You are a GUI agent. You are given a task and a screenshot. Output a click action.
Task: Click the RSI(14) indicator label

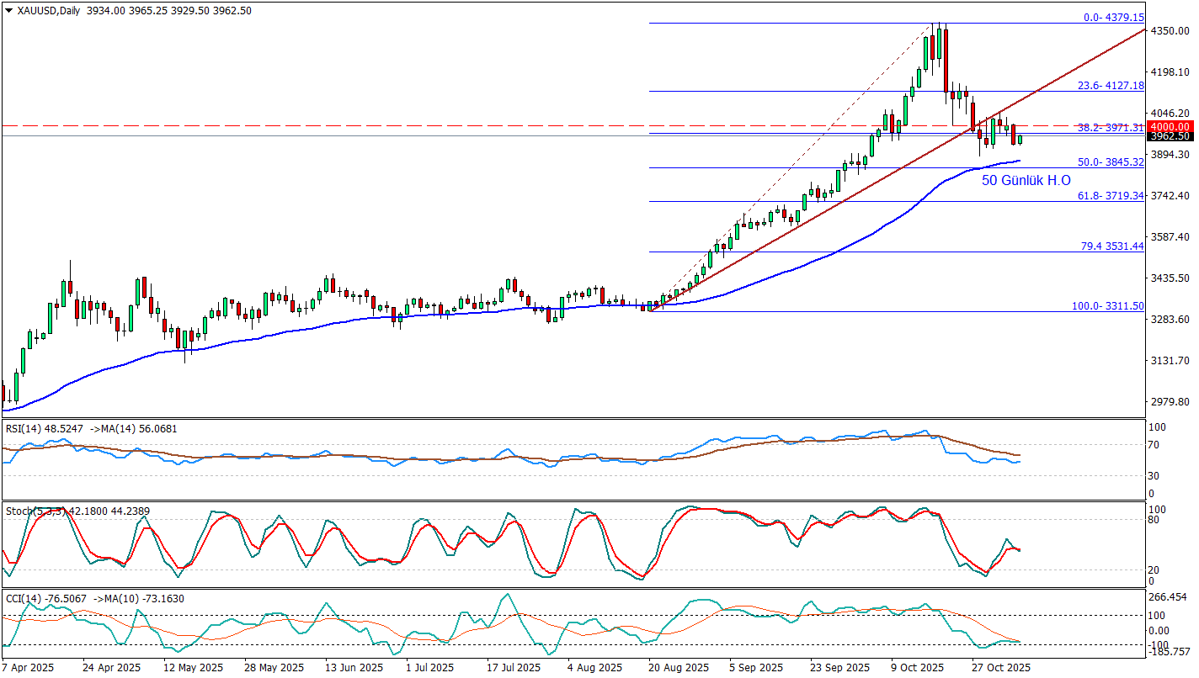pyautogui.click(x=24, y=428)
